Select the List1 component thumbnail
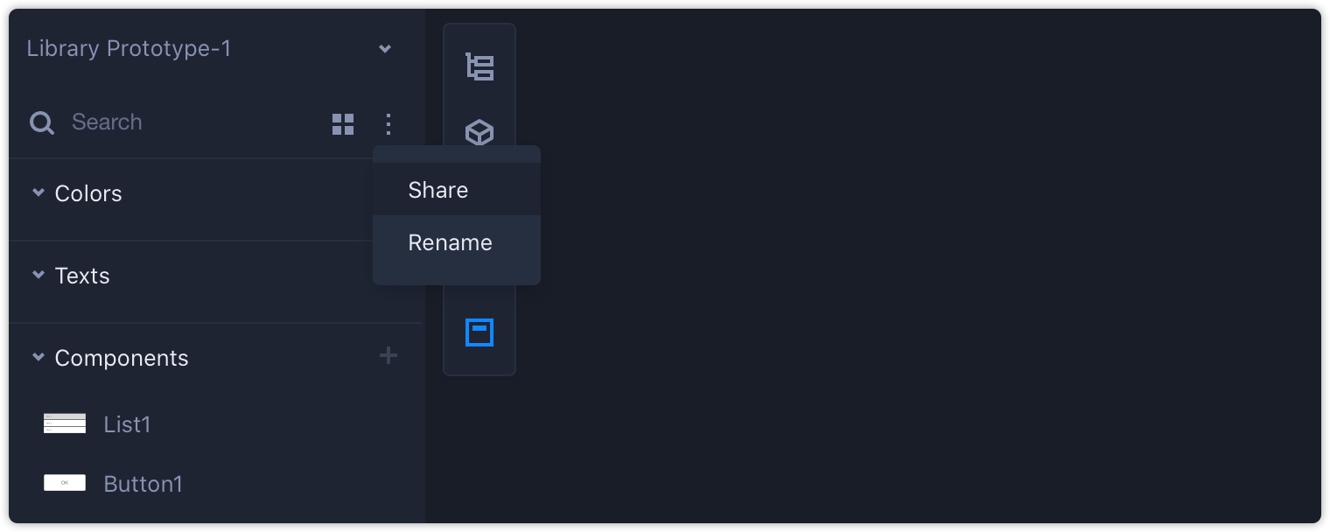The height and width of the screenshot is (532, 1330). click(x=65, y=423)
